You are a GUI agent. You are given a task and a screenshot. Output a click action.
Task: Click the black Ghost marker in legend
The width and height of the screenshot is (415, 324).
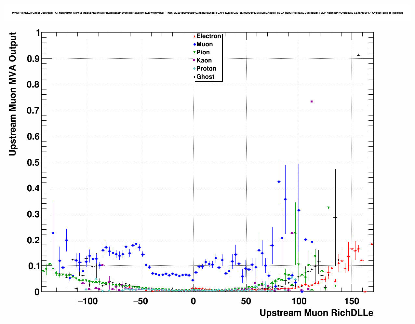[x=194, y=77]
